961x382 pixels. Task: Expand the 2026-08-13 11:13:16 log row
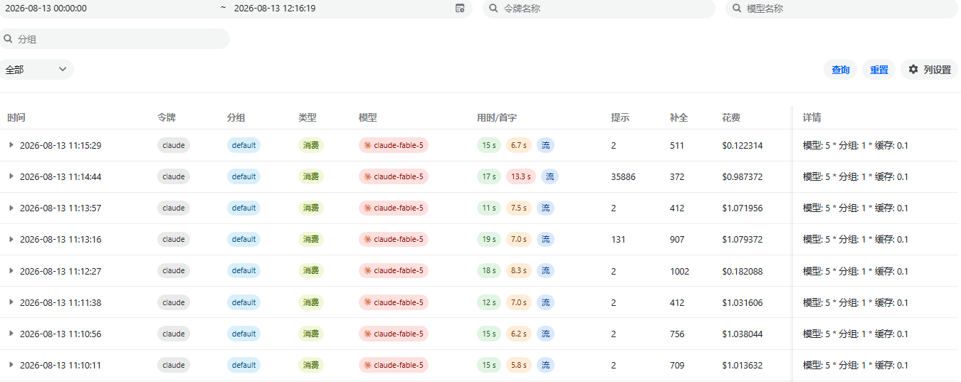pyautogui.click(x=11, y=239)
